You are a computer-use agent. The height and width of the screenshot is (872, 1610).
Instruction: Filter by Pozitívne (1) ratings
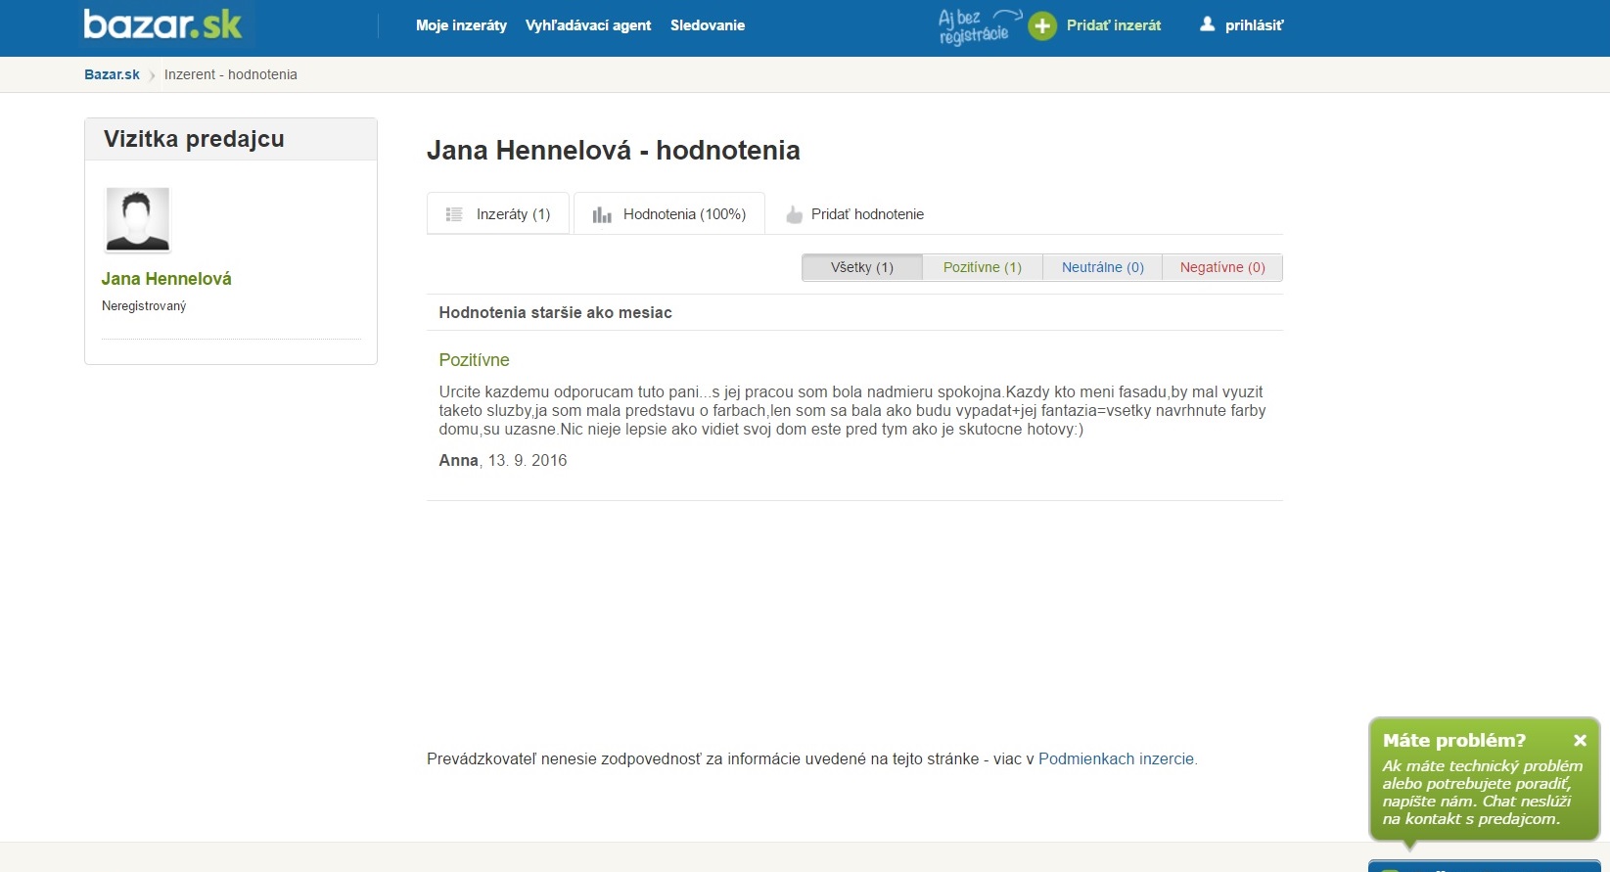982,267
